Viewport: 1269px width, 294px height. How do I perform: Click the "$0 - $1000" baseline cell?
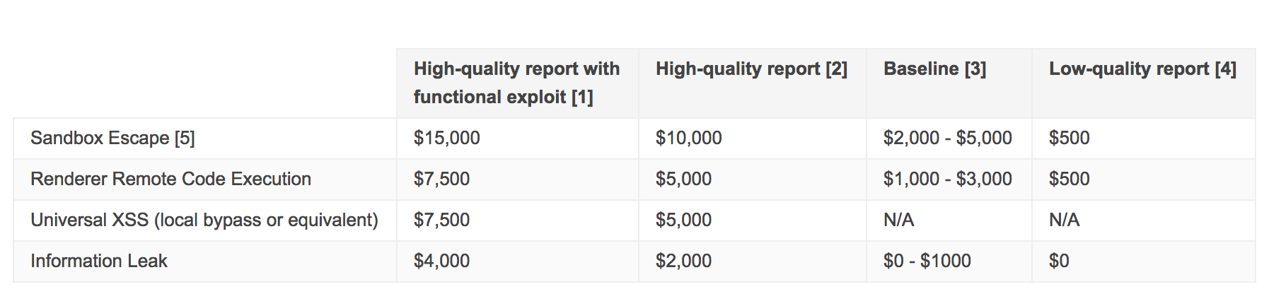pyautogui.click(x=927, y=261)
